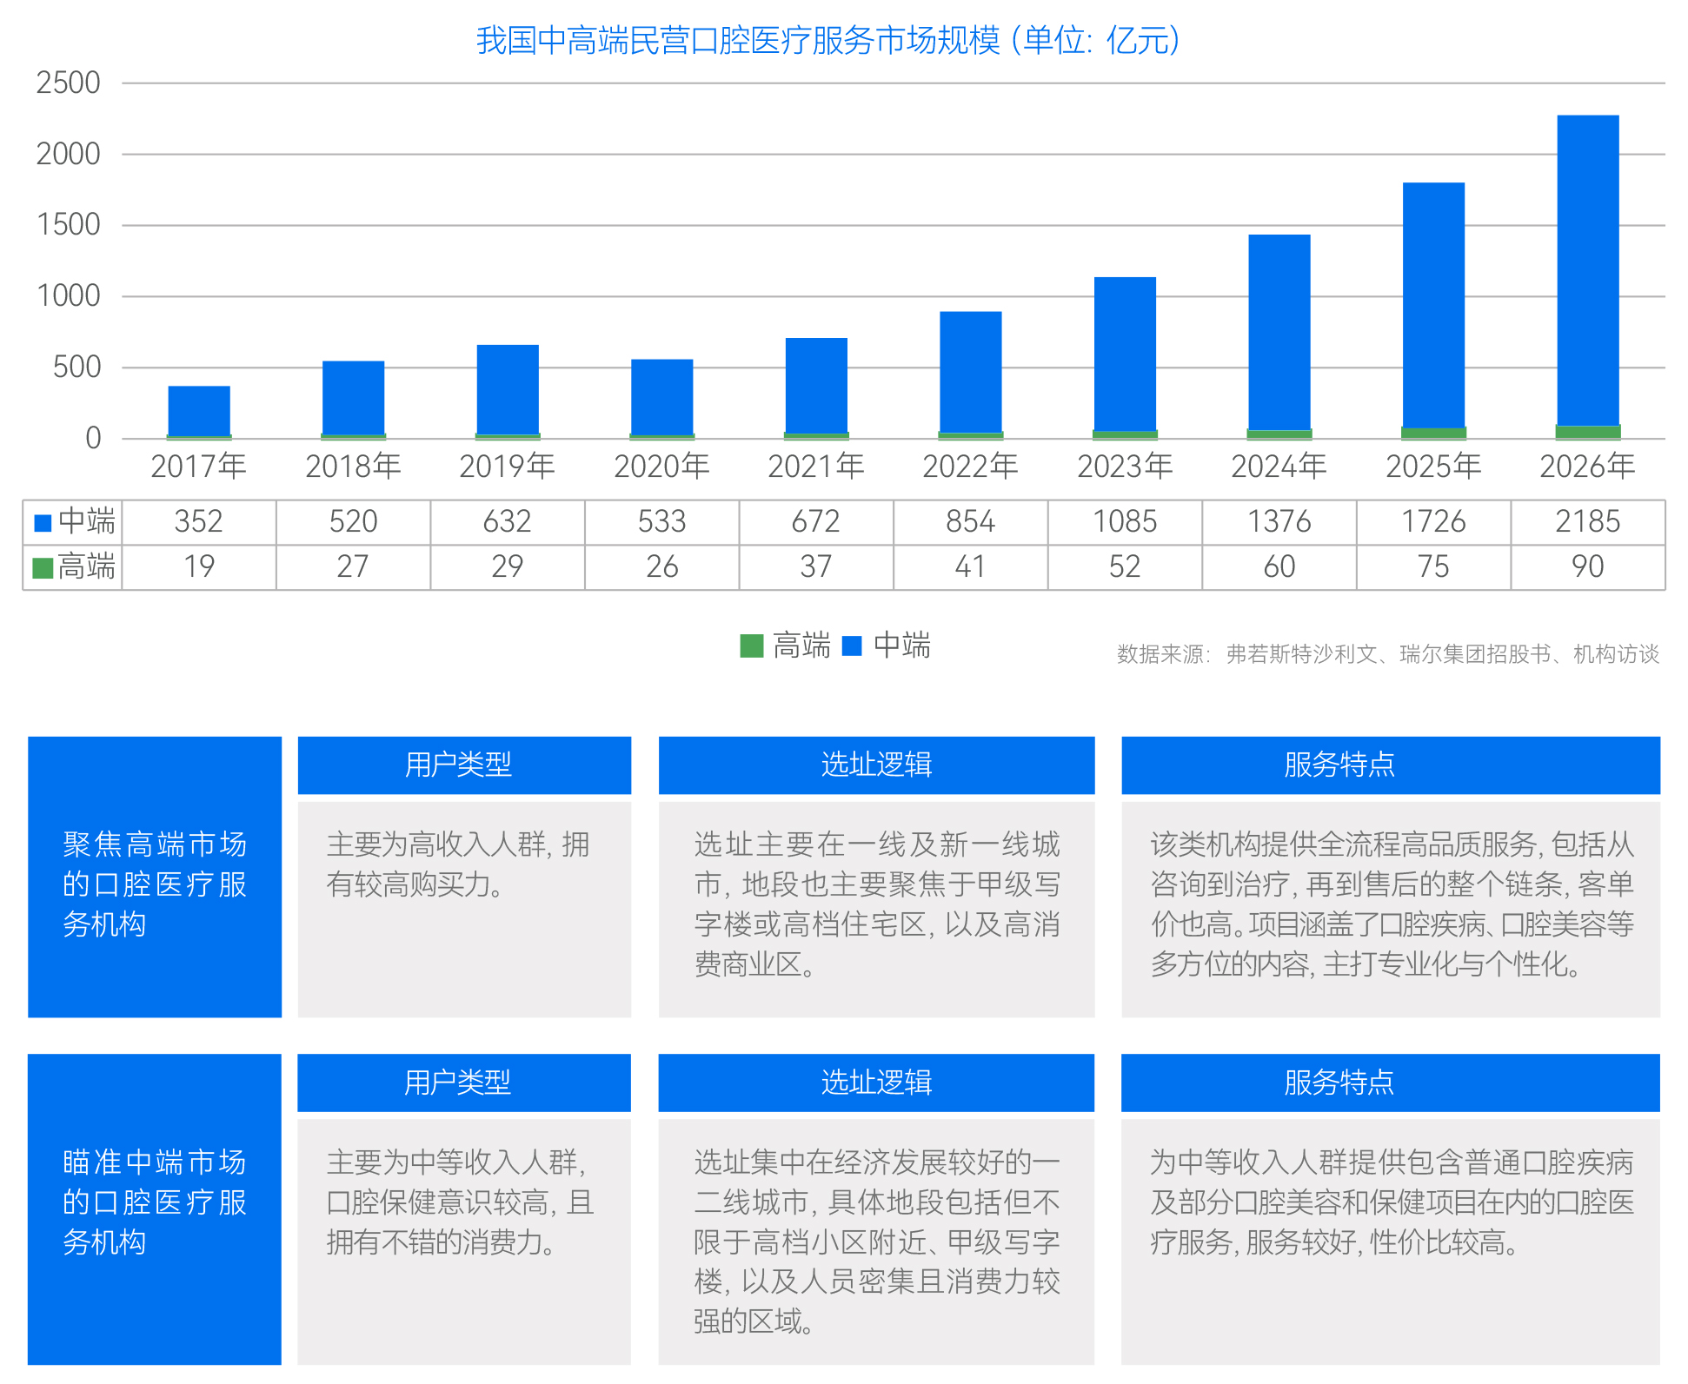Click the 2500 y-axis label
The height and width of the screenshot is (1384, 1688).
(x=68, y=83)
